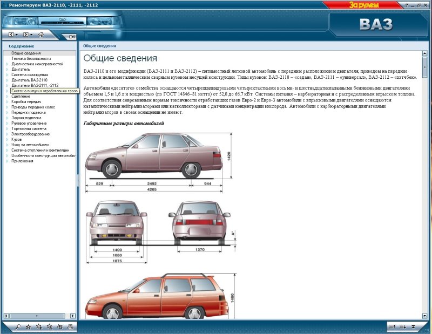Image resolution: width=432 pixels, height=334 pixels.
Task: Open the Приложения chapter
Action: tap(22, 161)
